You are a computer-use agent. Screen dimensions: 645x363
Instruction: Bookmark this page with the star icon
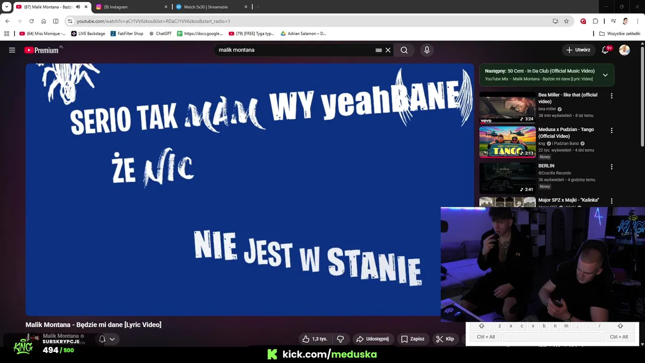click(566, 21)
